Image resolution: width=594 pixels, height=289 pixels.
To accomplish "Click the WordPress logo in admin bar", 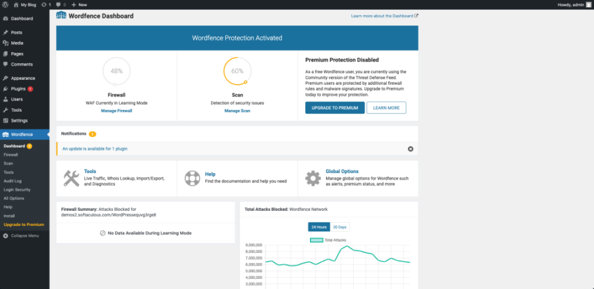I will 5,5.
